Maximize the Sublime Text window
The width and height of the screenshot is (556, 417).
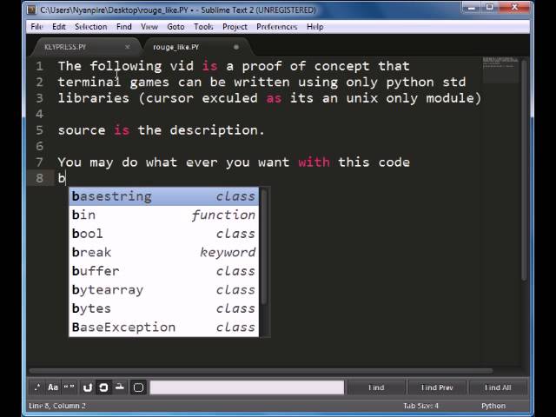click(490, 8)
